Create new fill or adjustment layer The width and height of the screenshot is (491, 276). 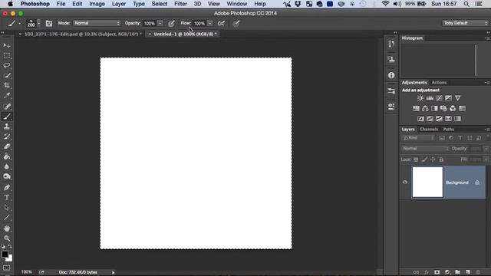tap(447, 272)
